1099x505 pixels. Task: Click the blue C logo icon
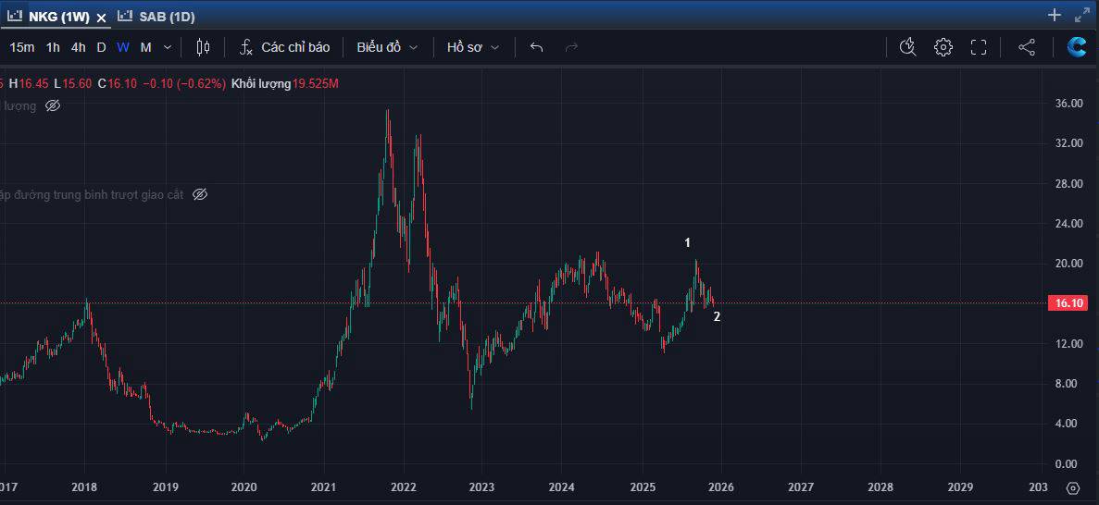click(x=1077, y=47)
